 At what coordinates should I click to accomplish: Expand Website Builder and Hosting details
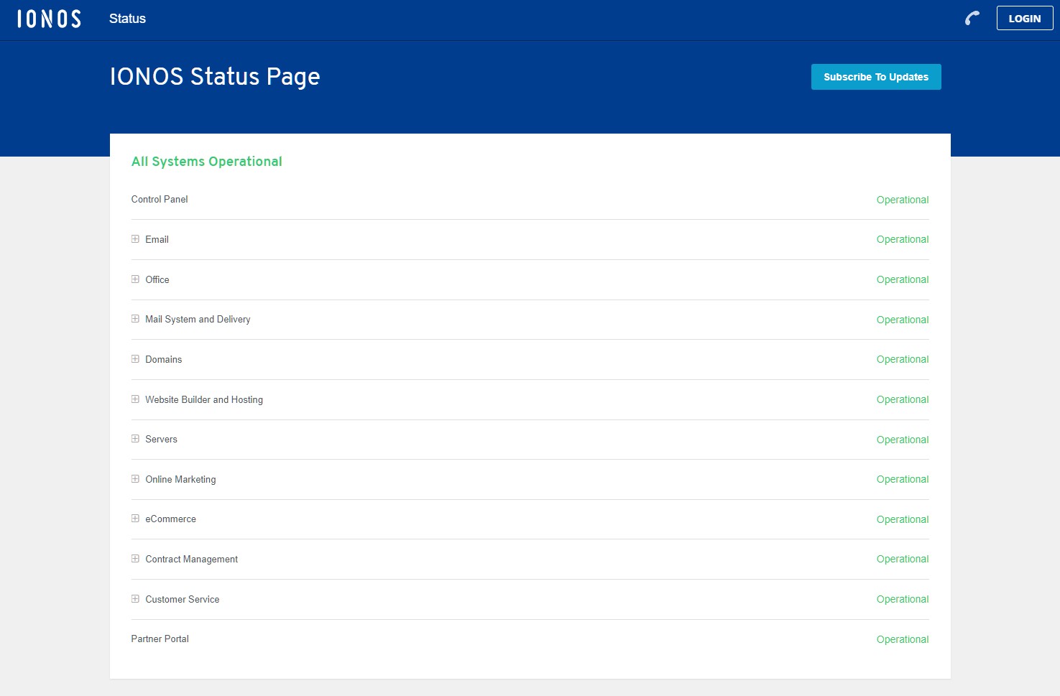tap(134, 399)
